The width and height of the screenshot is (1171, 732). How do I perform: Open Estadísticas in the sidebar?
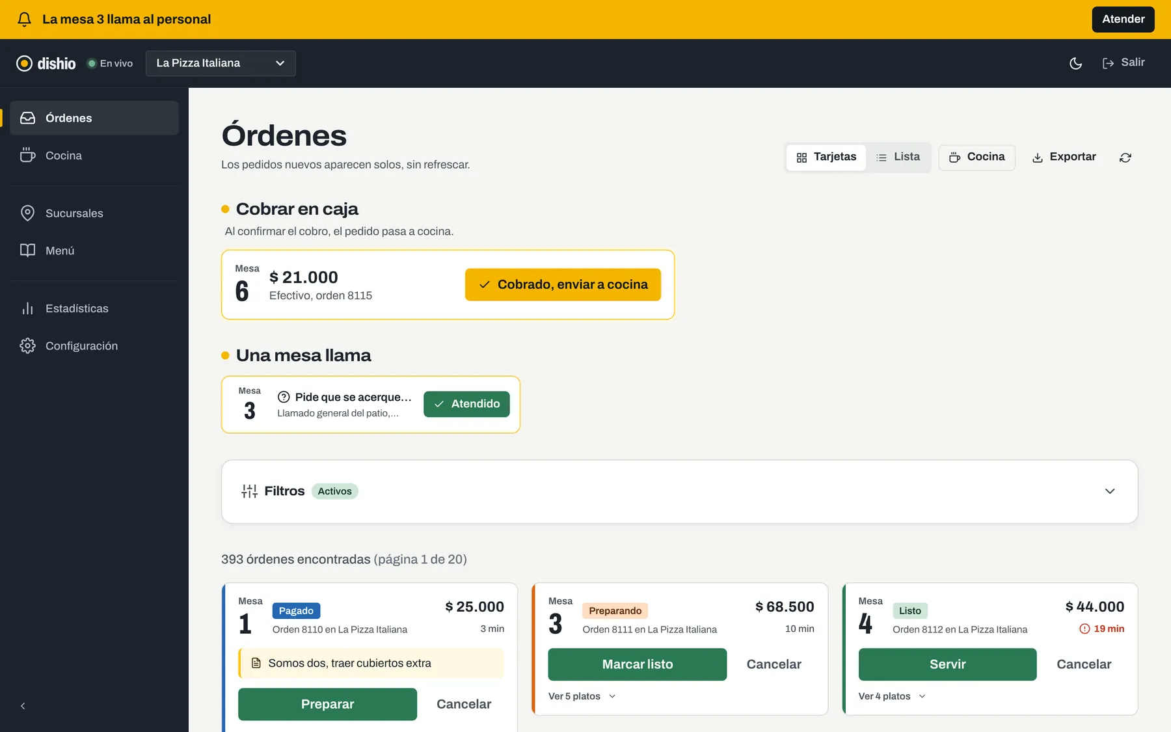[x=94, y=308]
